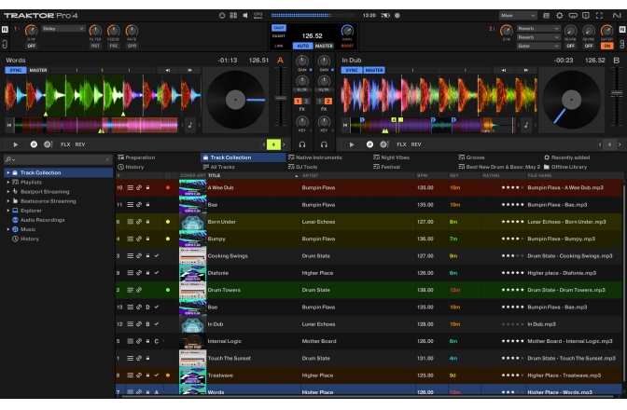Image resolution: width=627 pixels, height=410 pixels.
Task: Expand the Explorer tree node
Action: pyautogui.click(x=8, y=211)
